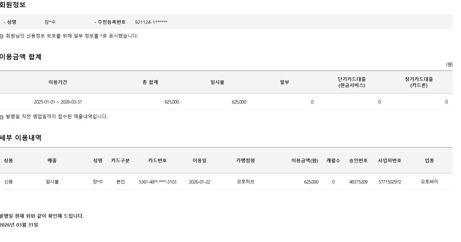Click the merchant name 모토허브
Image resolution: width=461 pixels, height=242 pixels.
[x=246, y=182]
